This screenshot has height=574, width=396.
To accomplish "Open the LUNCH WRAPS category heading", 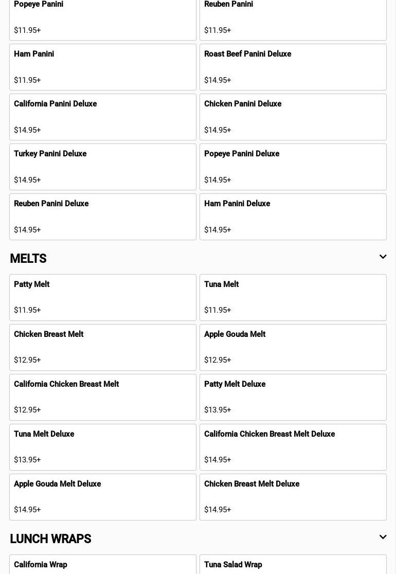I will (50, 539).
